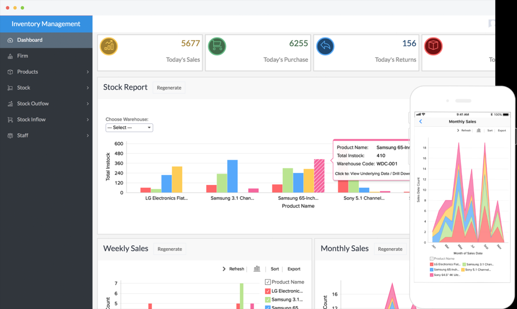Uncheck the Samsung 3.1 legend checkbox
517x309 pixels.
267,300
